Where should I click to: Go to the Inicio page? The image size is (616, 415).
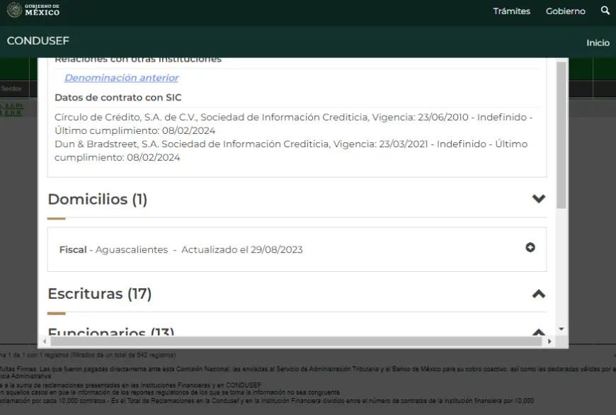point(598,42)
